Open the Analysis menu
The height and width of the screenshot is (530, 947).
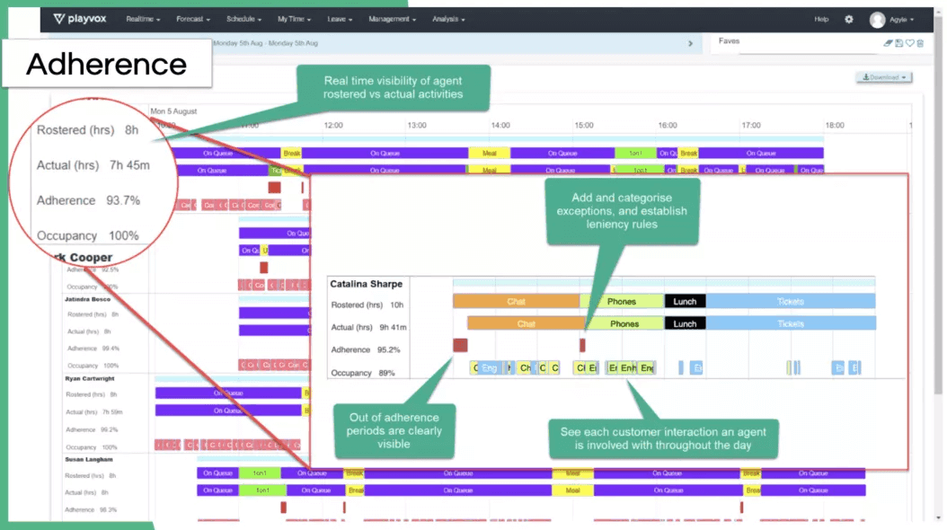[x=448, y=20]
